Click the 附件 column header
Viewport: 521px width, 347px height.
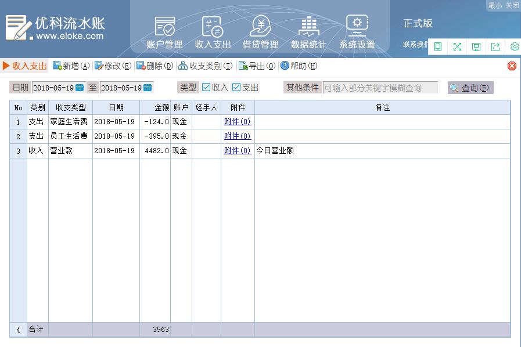tap(238, 107)
